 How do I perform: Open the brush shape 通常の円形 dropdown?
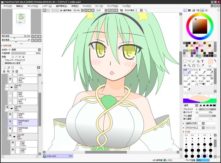coord(203,124)
